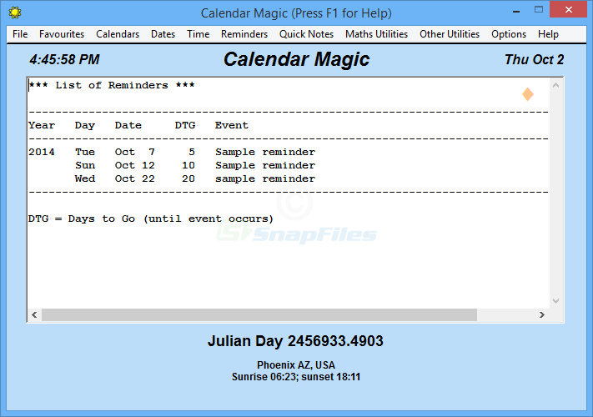
Task: Minimize the Calendar Magic window
Action: click(x=516, y=10)
